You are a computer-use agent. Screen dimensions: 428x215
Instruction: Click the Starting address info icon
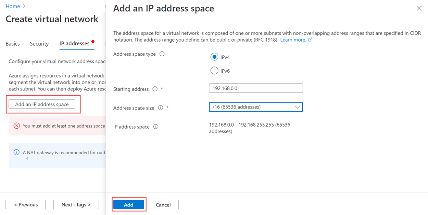click(155, 89)
